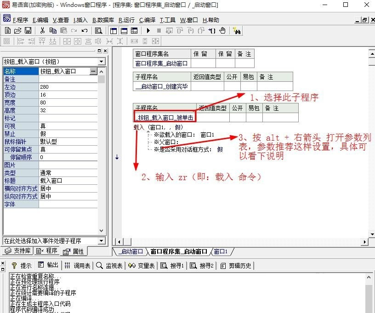This screenshot has width=375, height=313.
Task: Click the code editor horizontal scrollbar thumb
Action: (127, 242)
